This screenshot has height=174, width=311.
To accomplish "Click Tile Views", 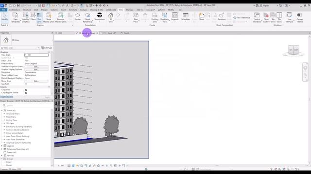I will 279,17.
